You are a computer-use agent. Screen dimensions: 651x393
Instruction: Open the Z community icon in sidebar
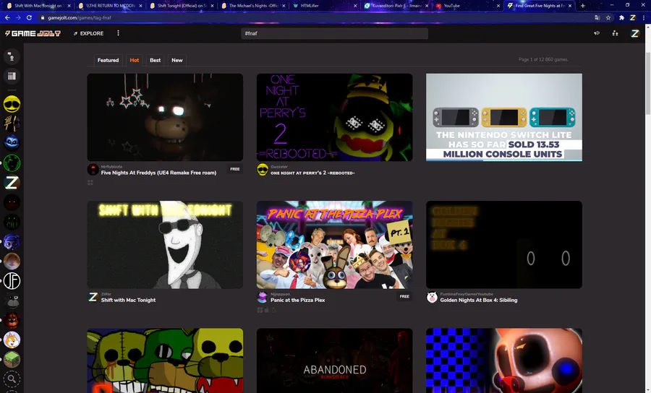point(12,182)
